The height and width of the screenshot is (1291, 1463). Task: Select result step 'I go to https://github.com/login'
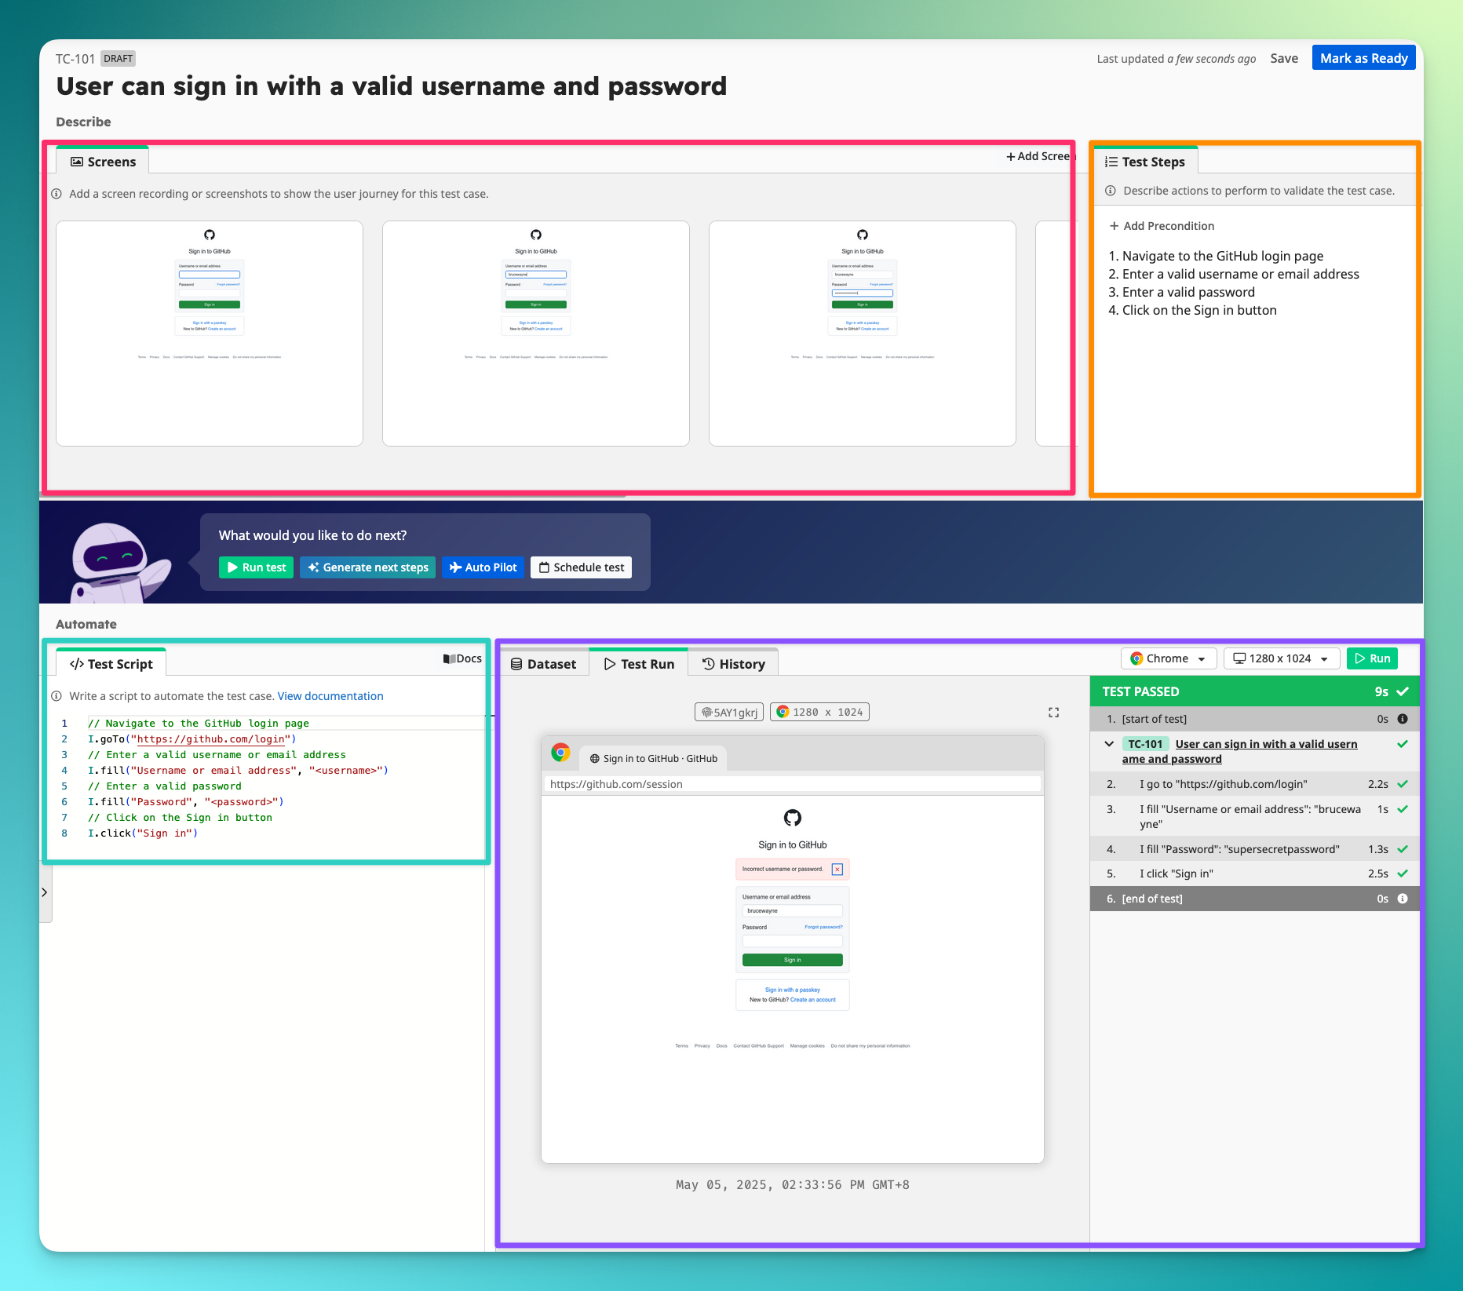[1255, 784]
